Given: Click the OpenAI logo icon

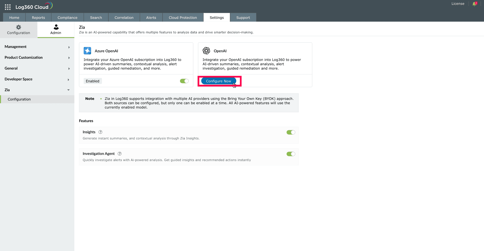Looking at the screenshot, I should pyautogui.click(x=206, y=51).
